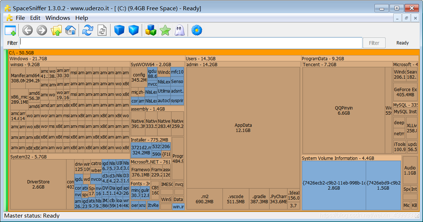Click the Home view icon

coord(70,30)
